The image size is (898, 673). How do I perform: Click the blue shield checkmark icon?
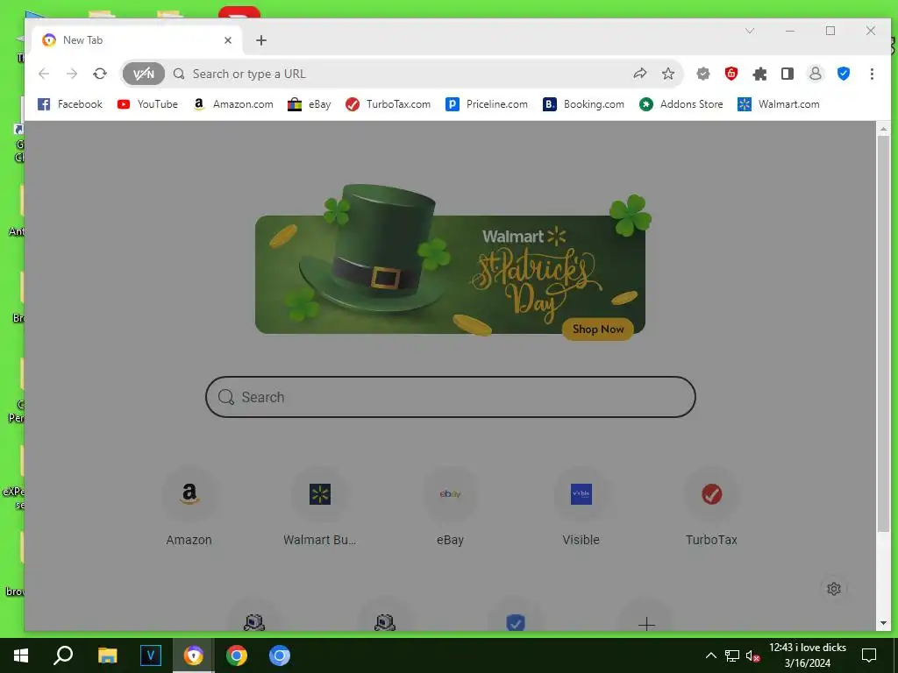pyautogui.click(x=844, y=74)
